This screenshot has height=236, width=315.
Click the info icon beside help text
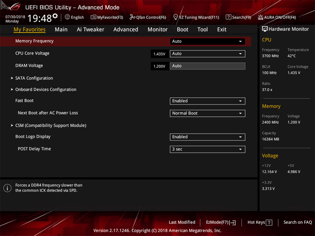pyautogui.click(x=7, y=188)
